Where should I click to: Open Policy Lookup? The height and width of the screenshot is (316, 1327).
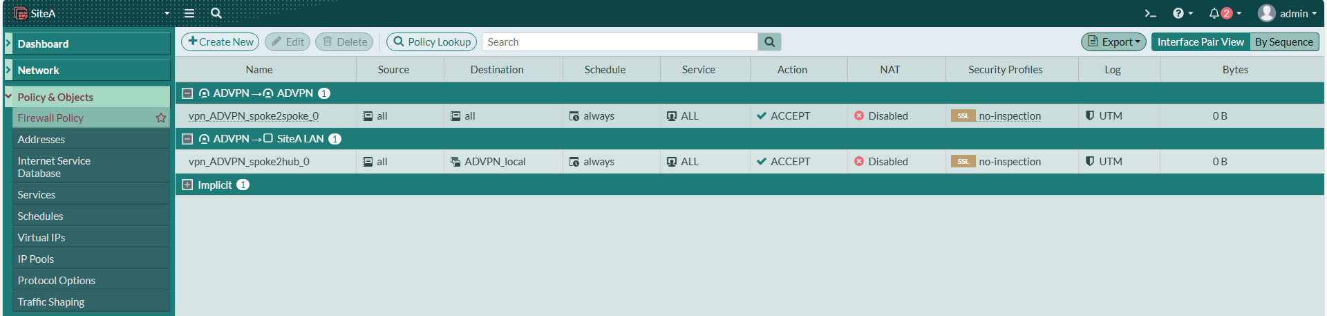tap(432, 42)
